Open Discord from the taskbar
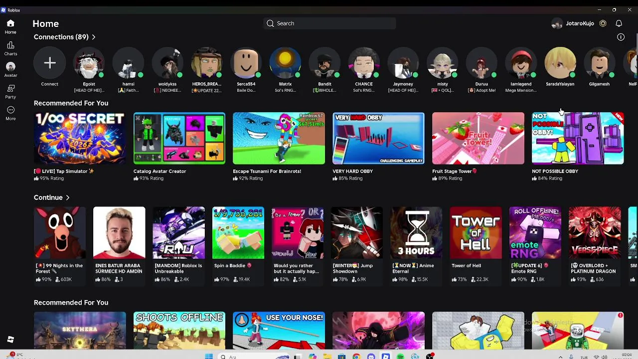Viewport: 638px width, 359px height. 371,357
